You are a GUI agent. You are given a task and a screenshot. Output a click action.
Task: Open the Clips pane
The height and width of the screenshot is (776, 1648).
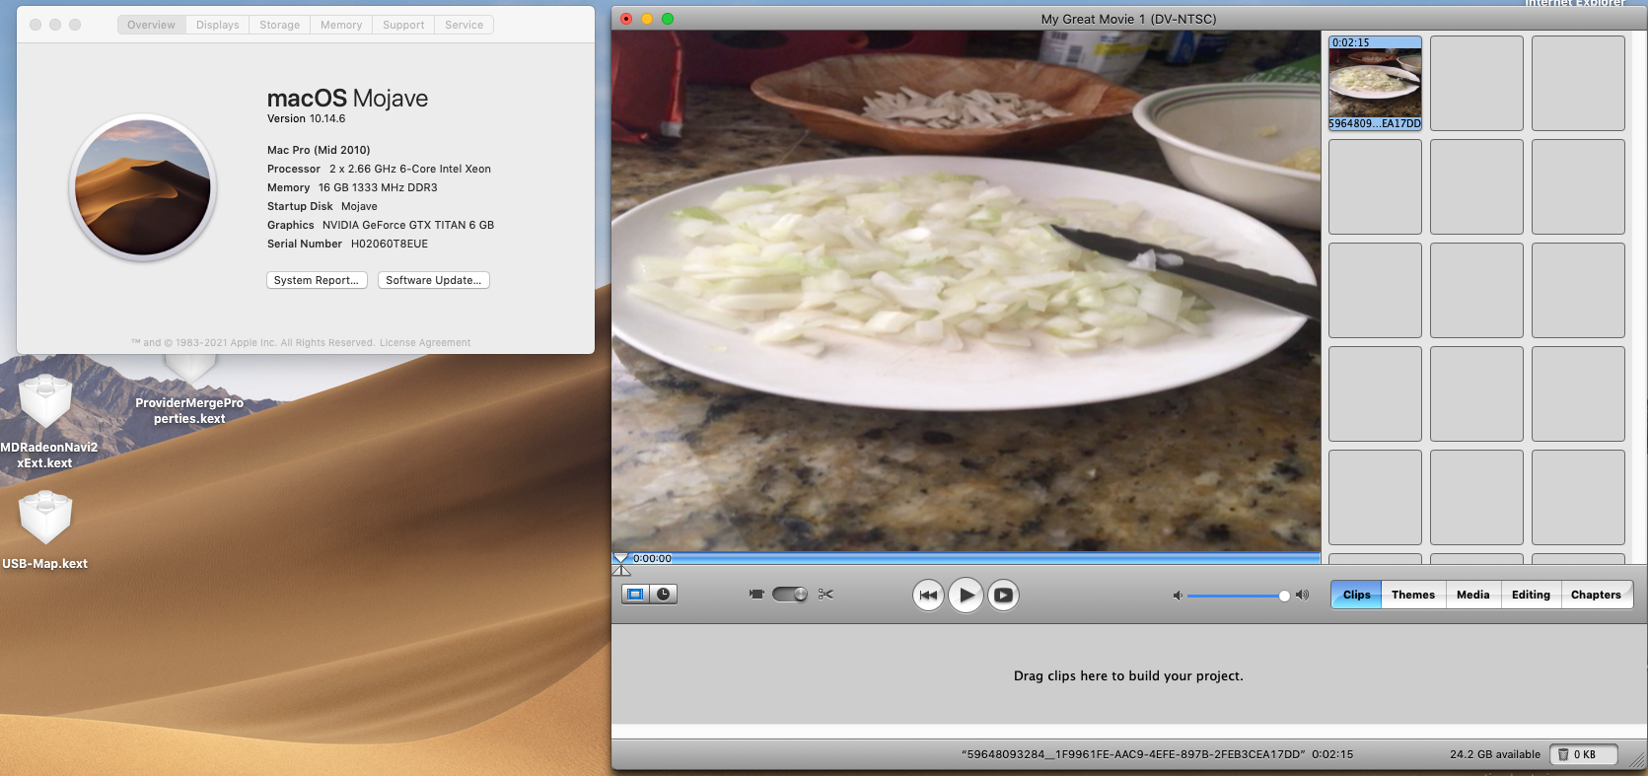click(x=1356, y=595)
